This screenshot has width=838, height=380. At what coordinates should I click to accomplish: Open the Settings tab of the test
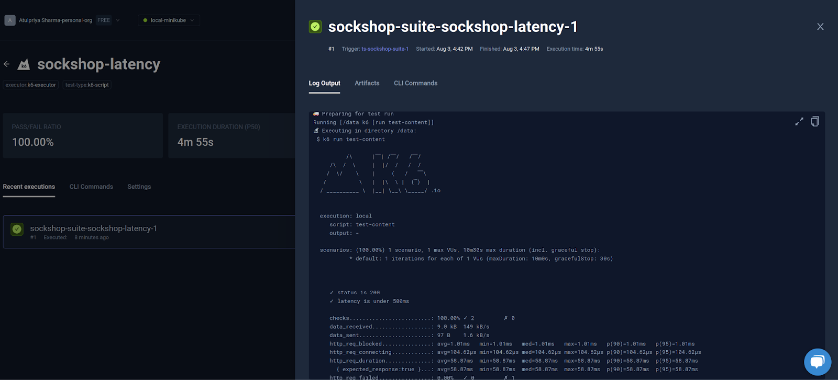(x=139, y=187)
